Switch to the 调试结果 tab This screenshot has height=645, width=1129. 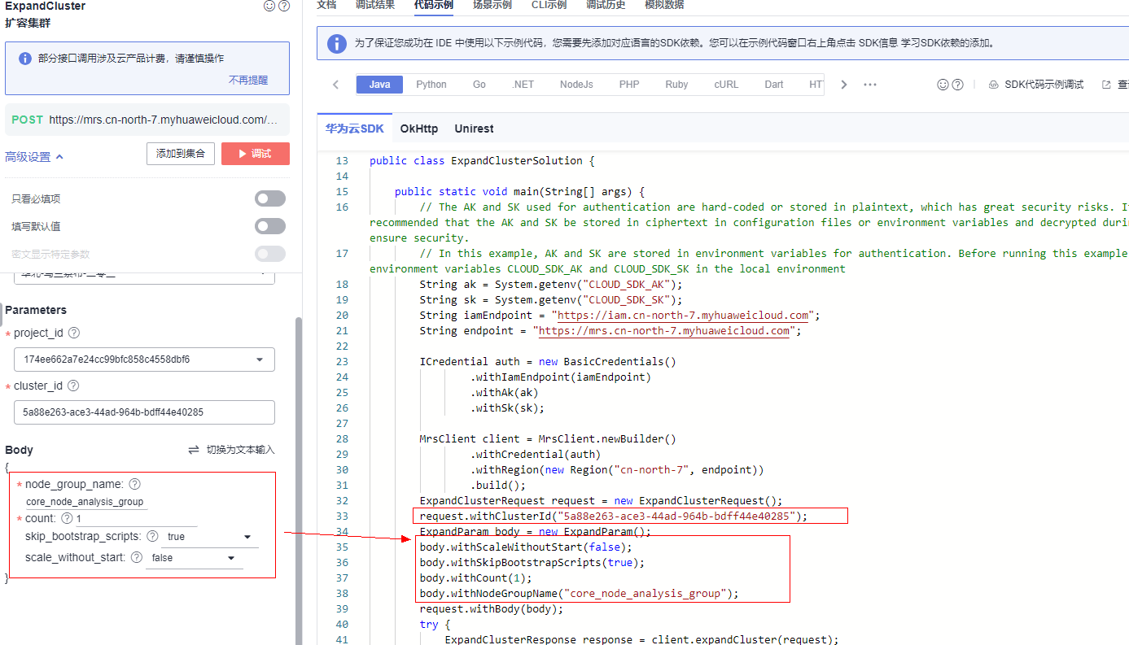click(x=375, y=5)
